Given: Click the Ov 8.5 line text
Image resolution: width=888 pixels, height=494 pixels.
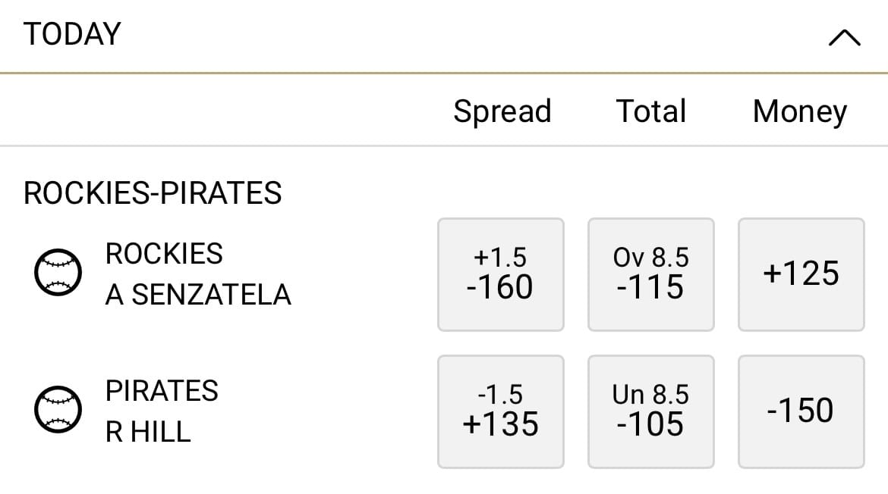Looking at the screenshot, I should pos(650,258).
